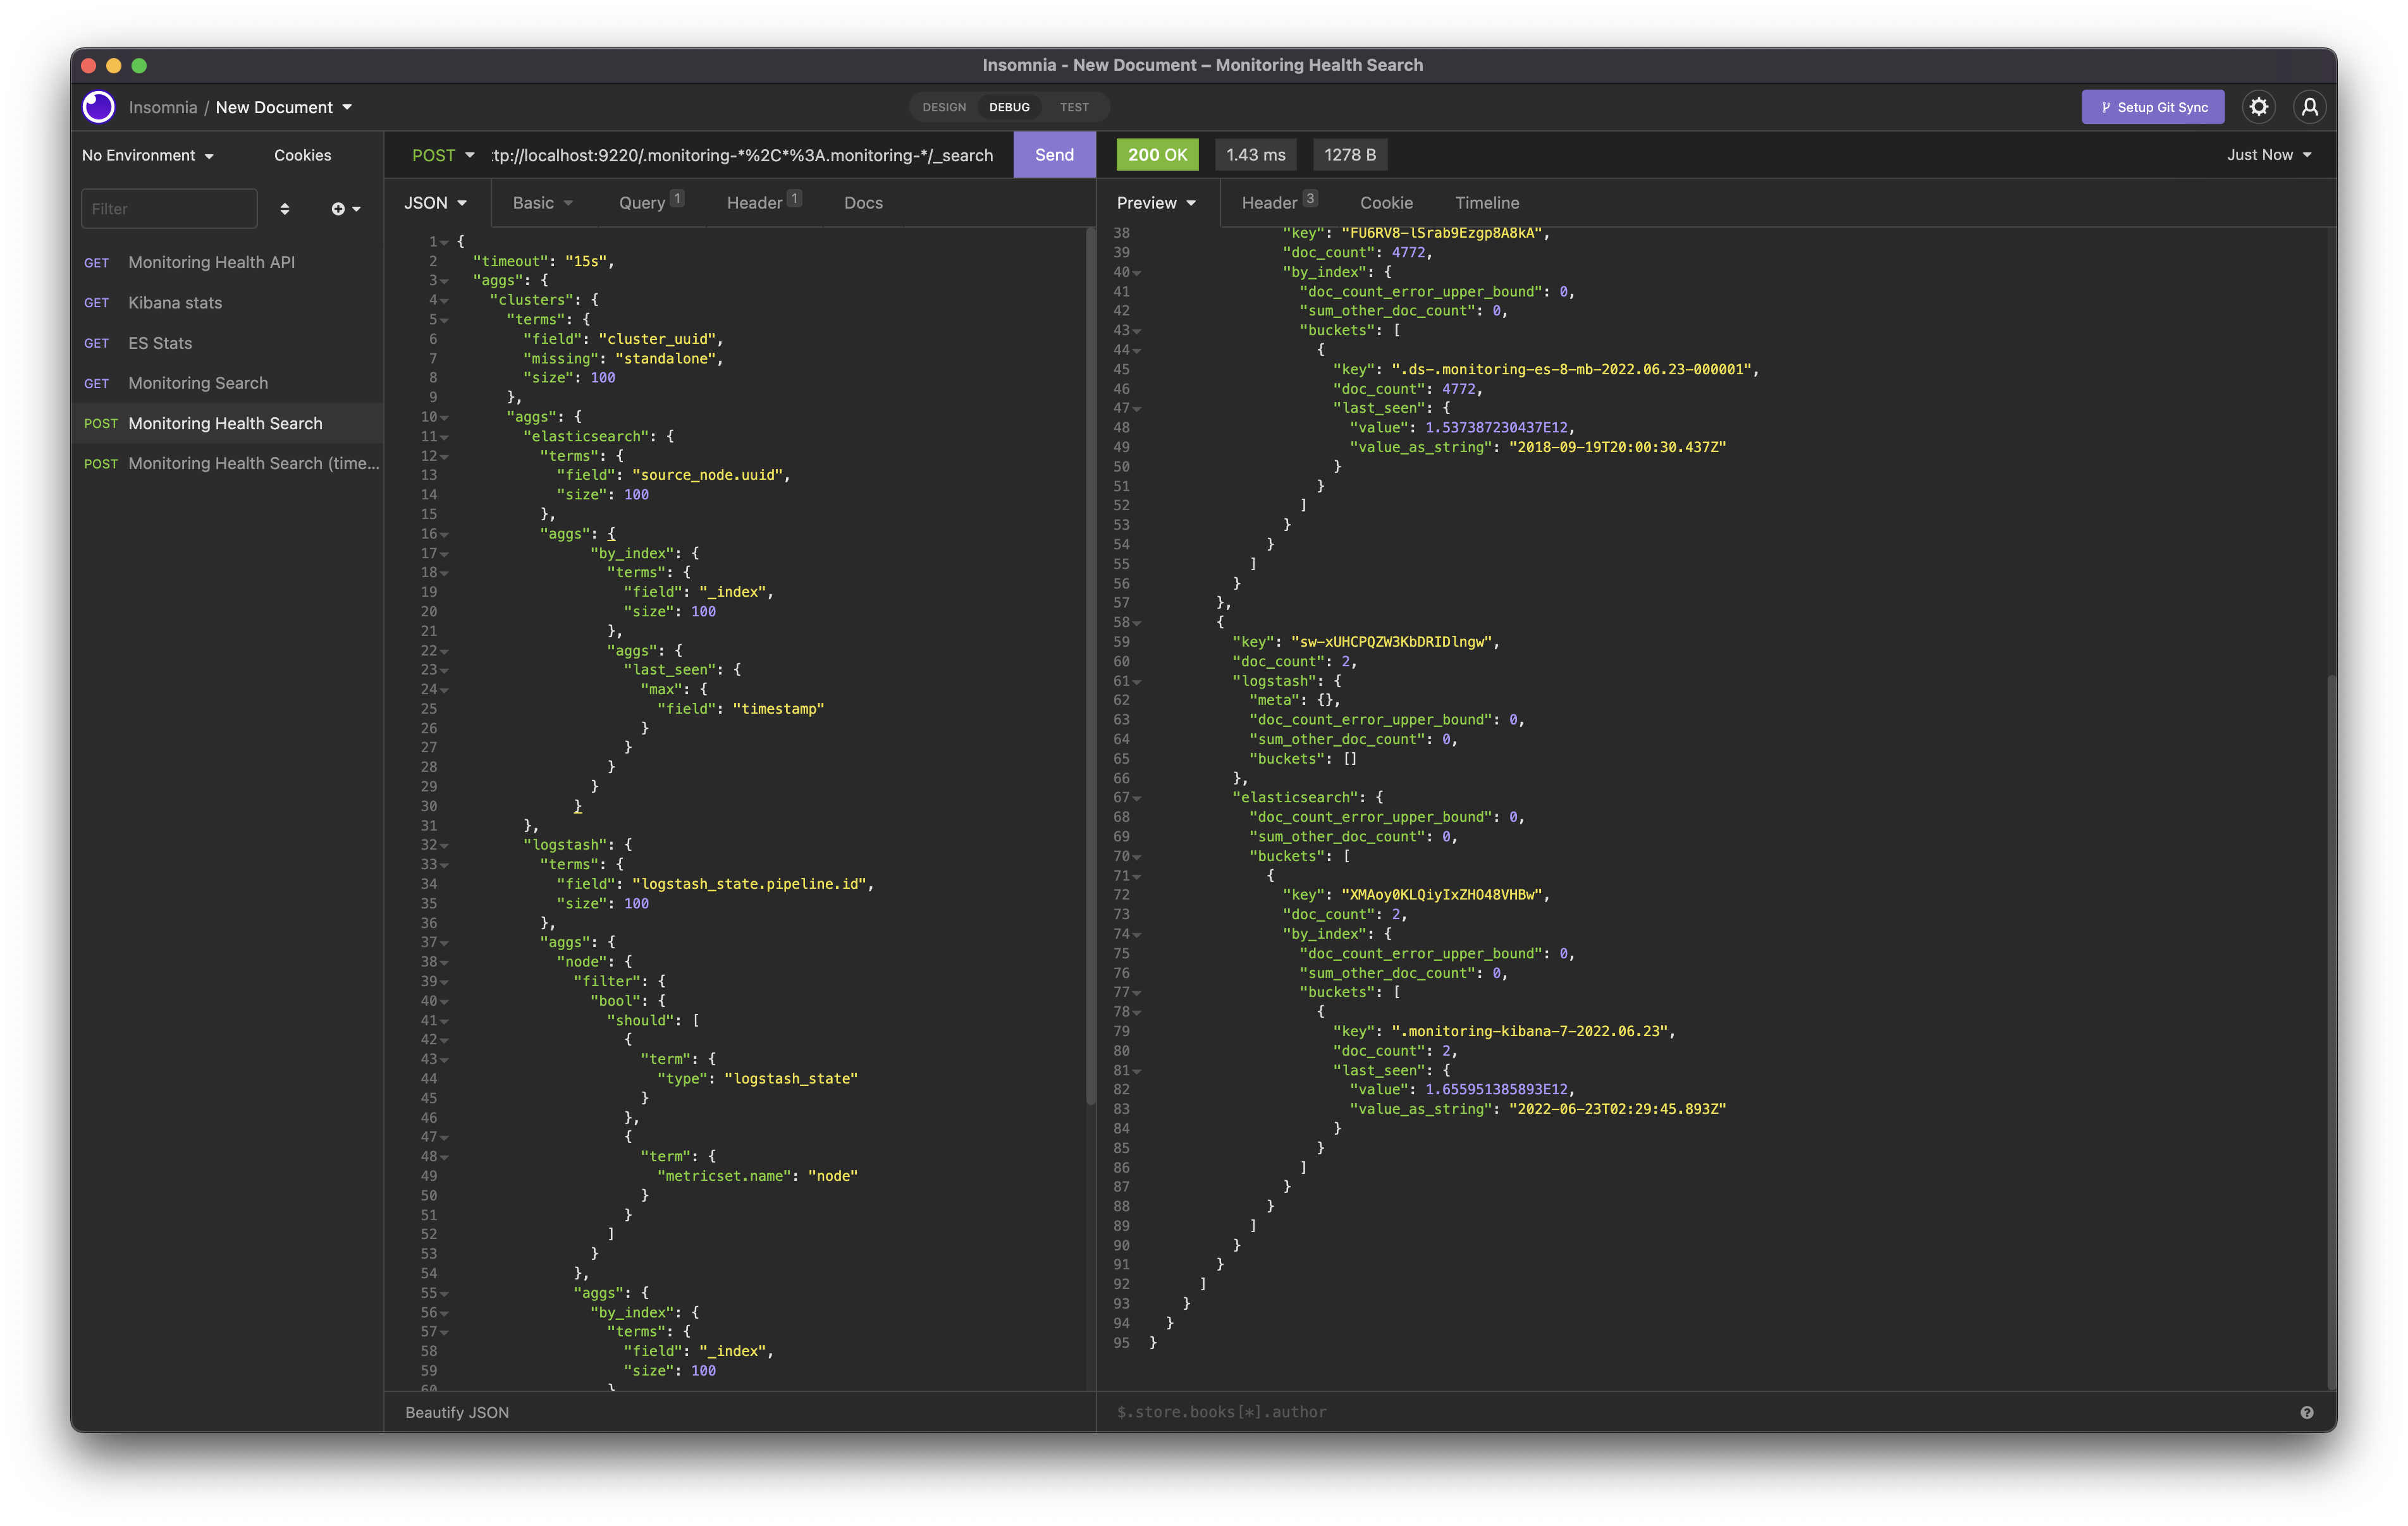Click Beautify JSON
The height and width of the screenshot is (1526, 2408).
456,1412
